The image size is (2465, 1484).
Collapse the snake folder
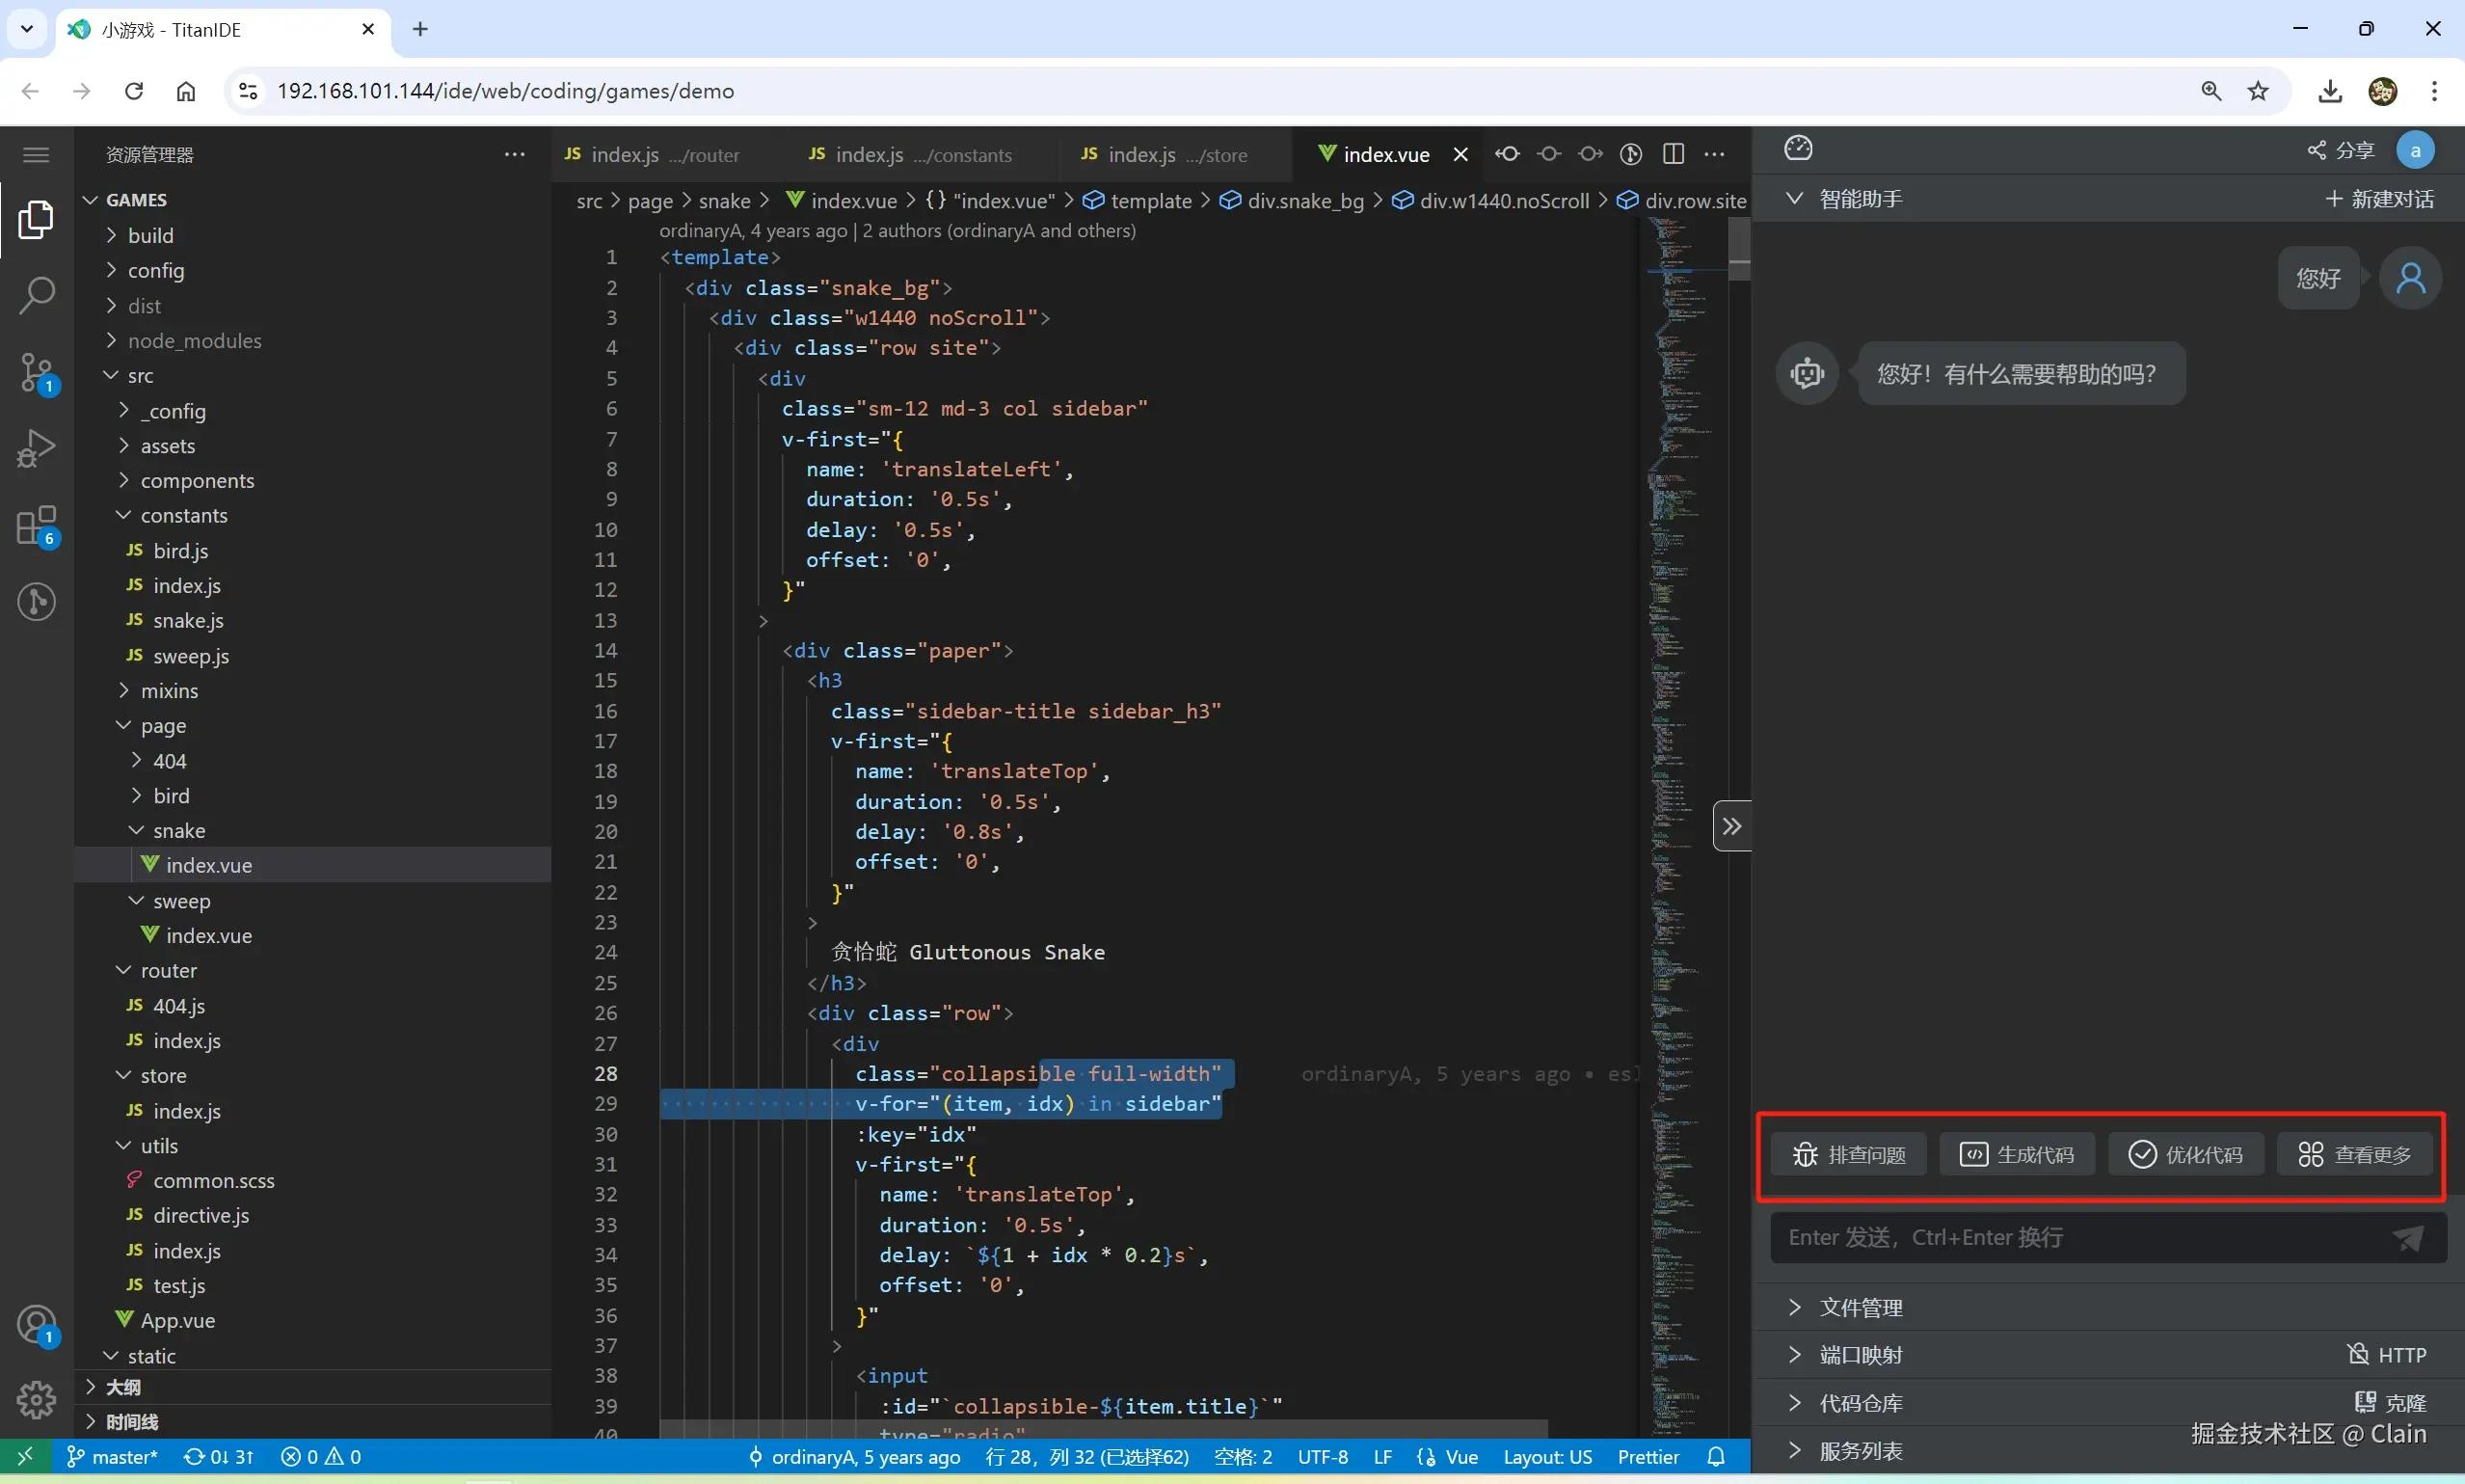[312, 830]
